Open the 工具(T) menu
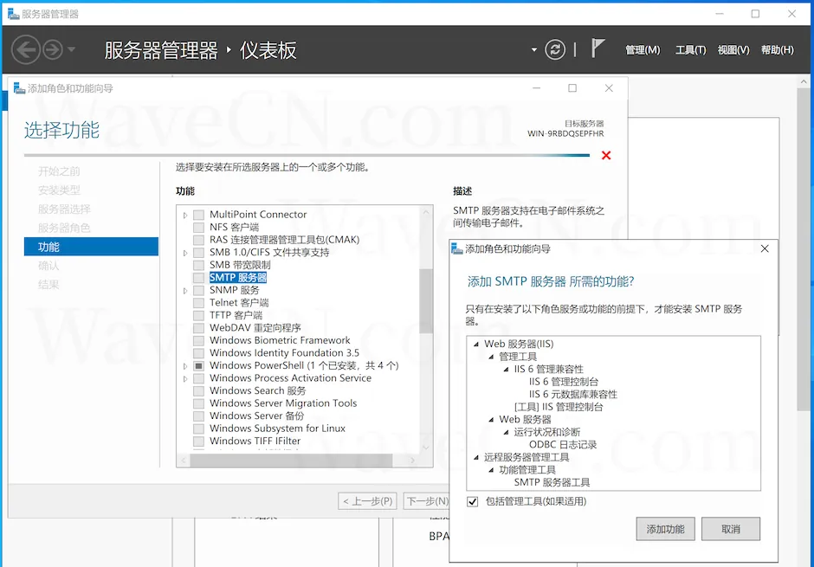Viewport: 814px width, 567px height. (690, 50)
